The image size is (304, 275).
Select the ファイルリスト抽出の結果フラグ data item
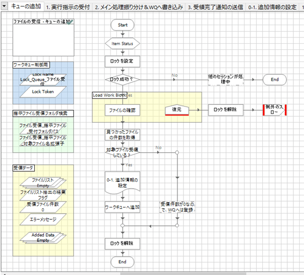coord(43,195)
